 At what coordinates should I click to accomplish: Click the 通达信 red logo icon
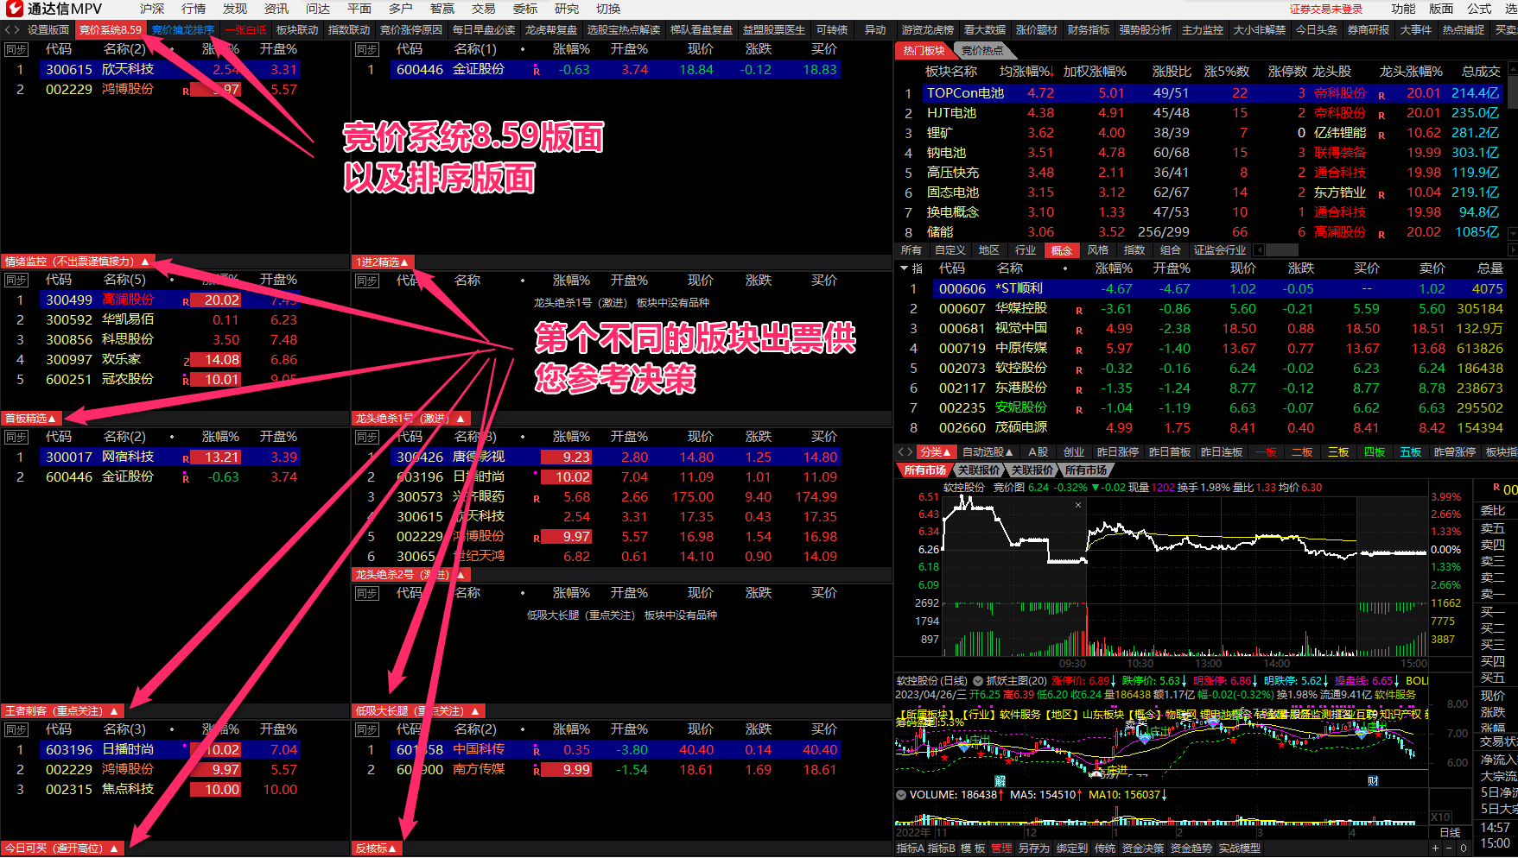click(15, 9)
